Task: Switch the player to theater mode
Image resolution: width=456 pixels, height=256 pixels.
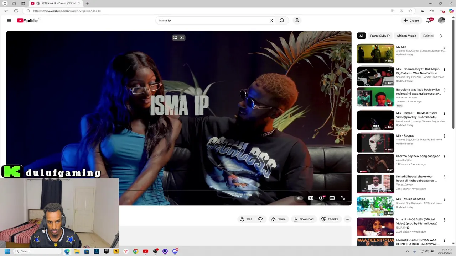Action: click(x=332, y=198)
